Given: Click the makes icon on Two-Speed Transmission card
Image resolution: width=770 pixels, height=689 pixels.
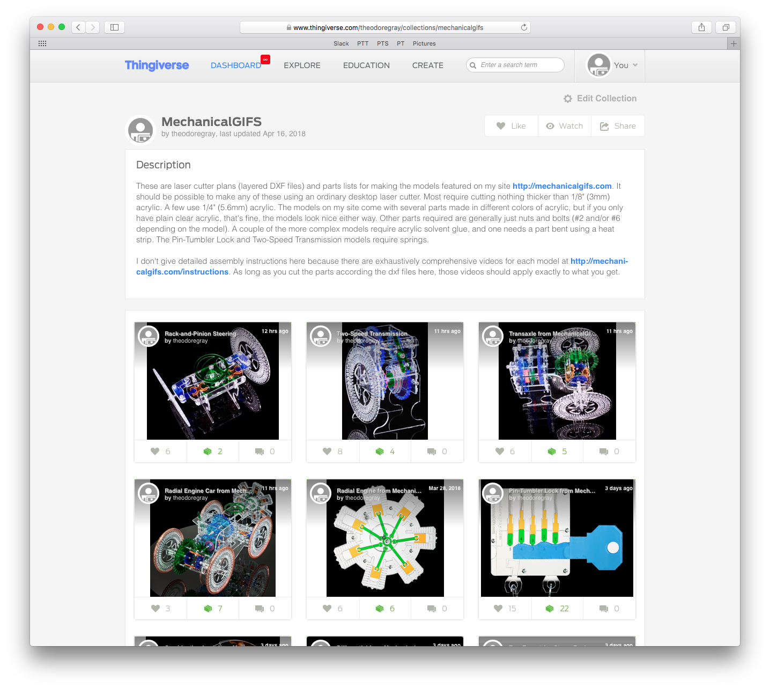Looking at the screenshot, I should point(381,451).
